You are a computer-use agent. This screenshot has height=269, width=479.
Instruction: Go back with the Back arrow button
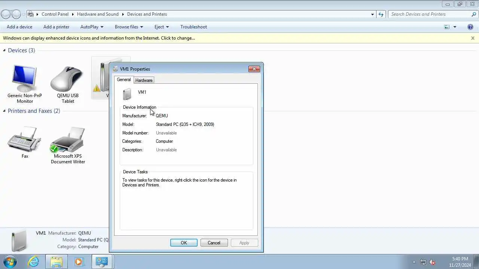(6, 14)
